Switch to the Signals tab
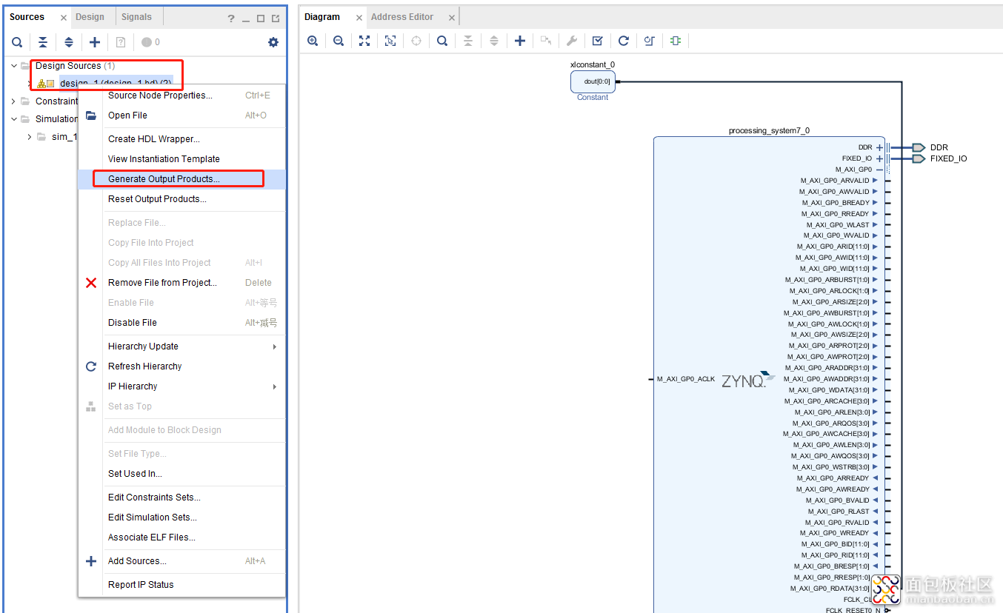 [x=136, y=17]
